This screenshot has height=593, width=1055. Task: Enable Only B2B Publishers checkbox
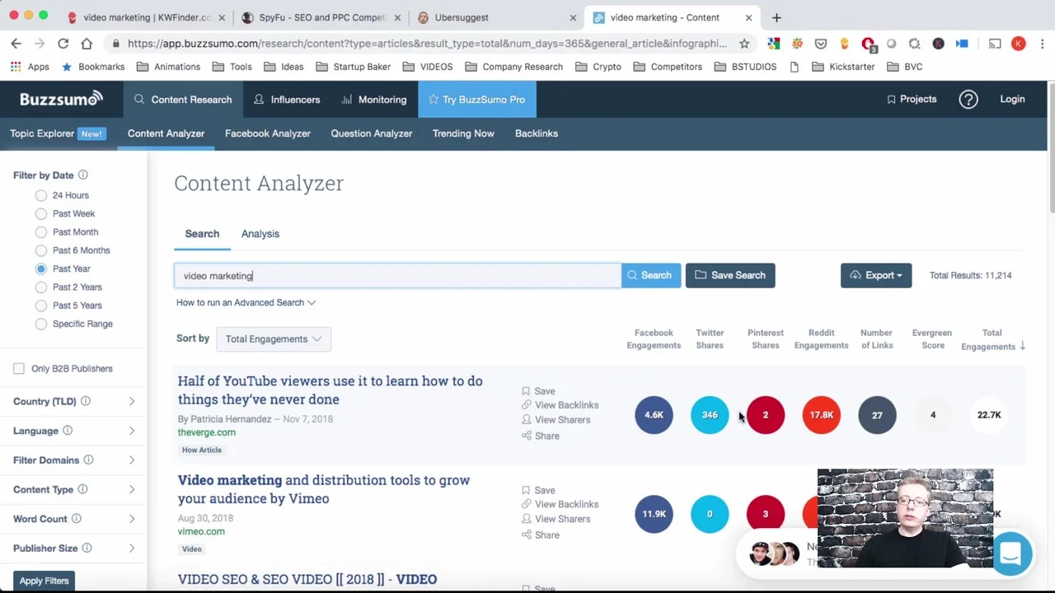pos(19,368)
